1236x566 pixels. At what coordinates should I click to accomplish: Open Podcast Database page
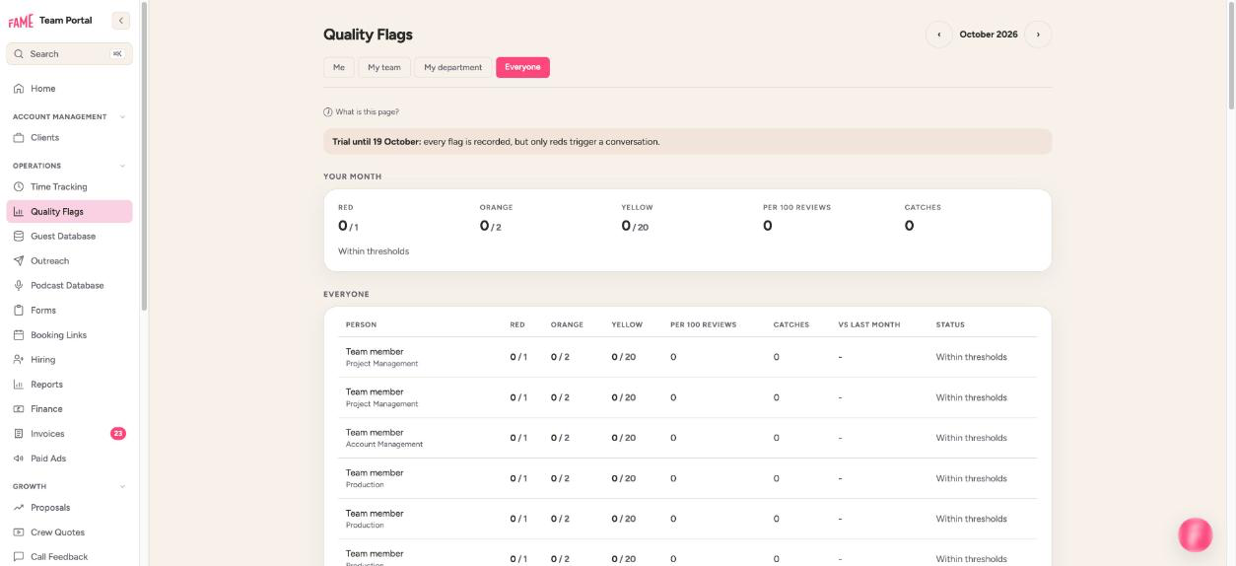[x=69, y=286]
